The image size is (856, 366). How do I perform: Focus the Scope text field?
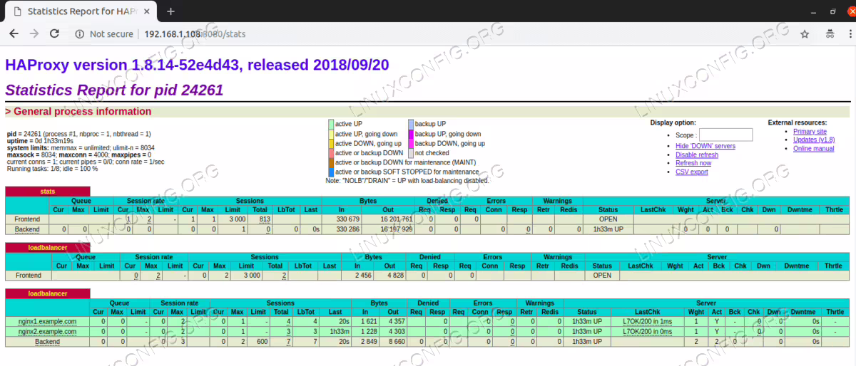coord(725,135)
